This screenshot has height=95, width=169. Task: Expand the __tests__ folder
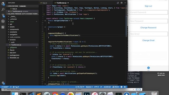pos(13,16)
